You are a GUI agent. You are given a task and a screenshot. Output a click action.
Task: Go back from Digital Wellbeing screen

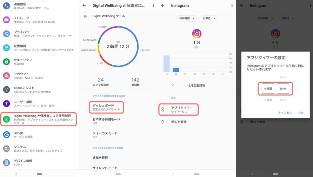pyautogui.click(x=84, y=5)
